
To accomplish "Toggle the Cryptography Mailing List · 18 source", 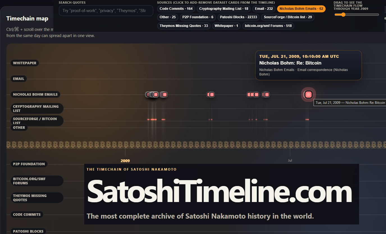I will [x=224, y=9].
